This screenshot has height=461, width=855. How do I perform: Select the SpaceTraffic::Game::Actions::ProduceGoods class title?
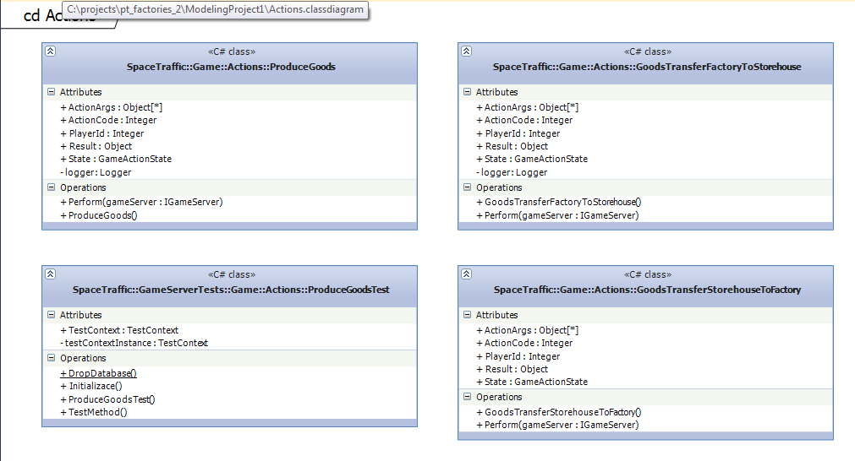(231, 67)
